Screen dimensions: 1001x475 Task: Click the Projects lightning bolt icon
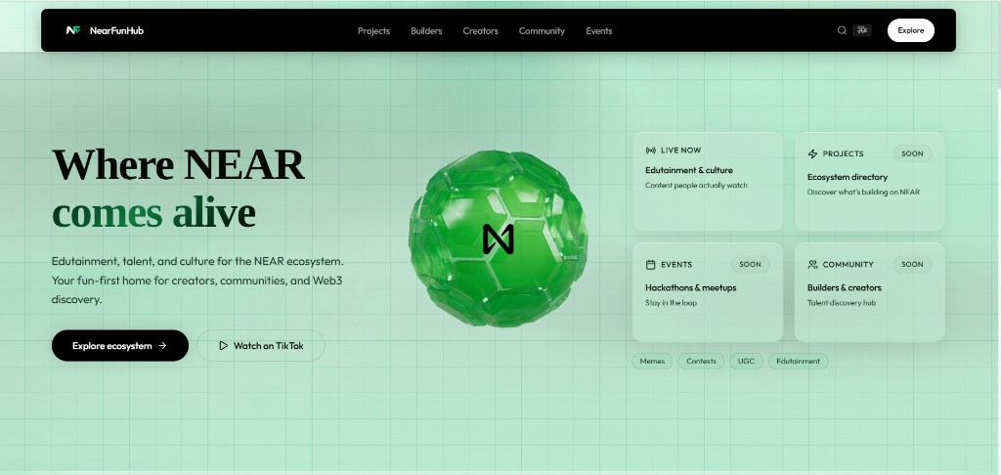tap(812, 153)
